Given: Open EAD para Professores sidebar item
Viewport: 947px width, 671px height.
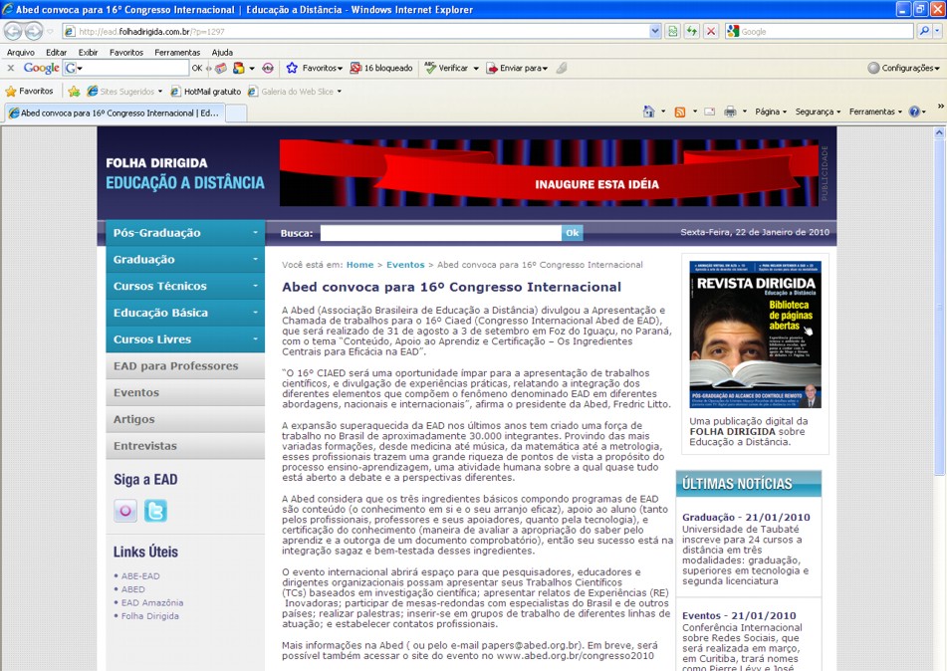Looking at the screenshot, I should coord(185,366).
